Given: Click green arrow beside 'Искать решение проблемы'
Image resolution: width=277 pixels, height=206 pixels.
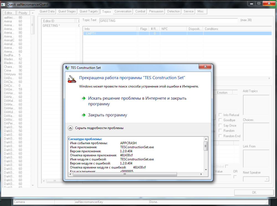Looking at the screenshot, I should tap(84, 98).
